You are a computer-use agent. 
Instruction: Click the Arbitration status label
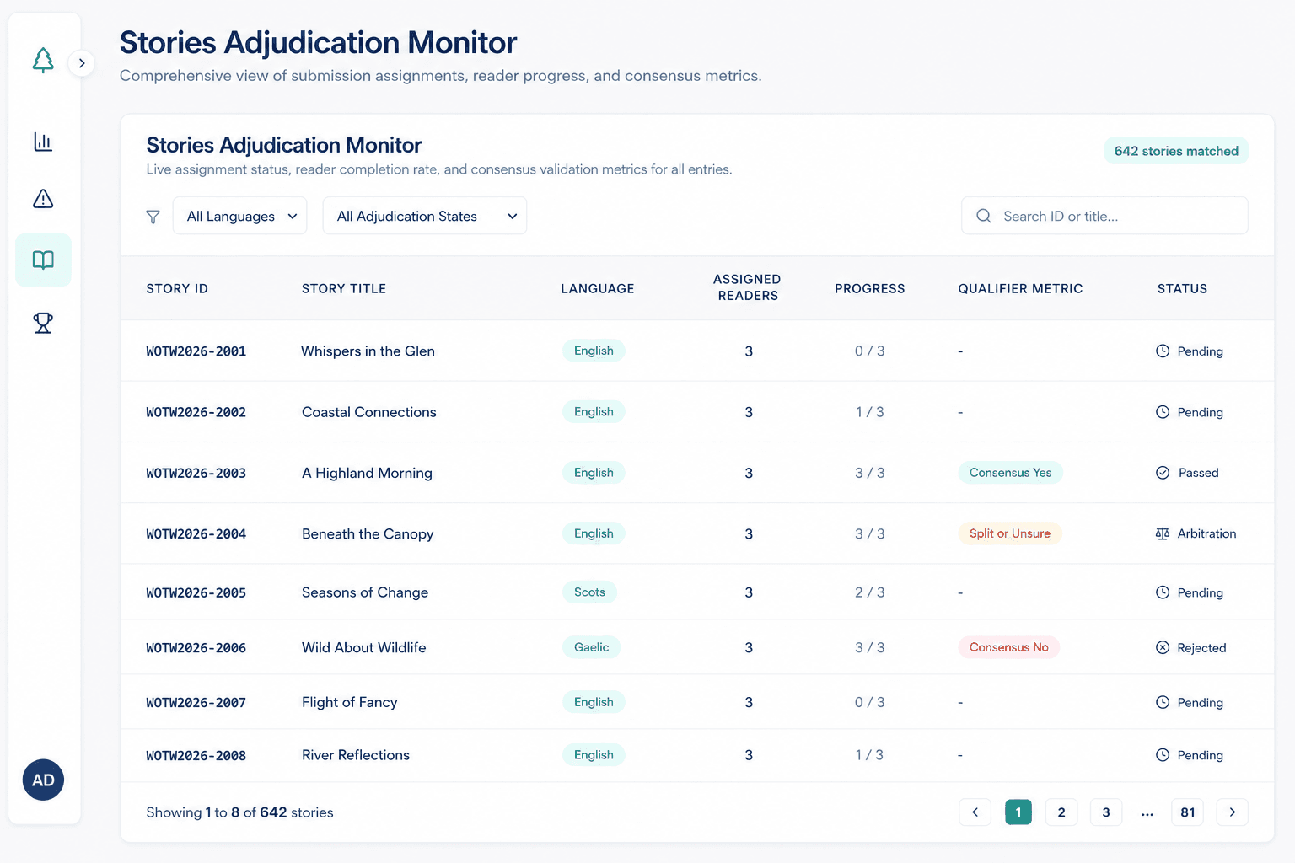tap(1207, 533)
